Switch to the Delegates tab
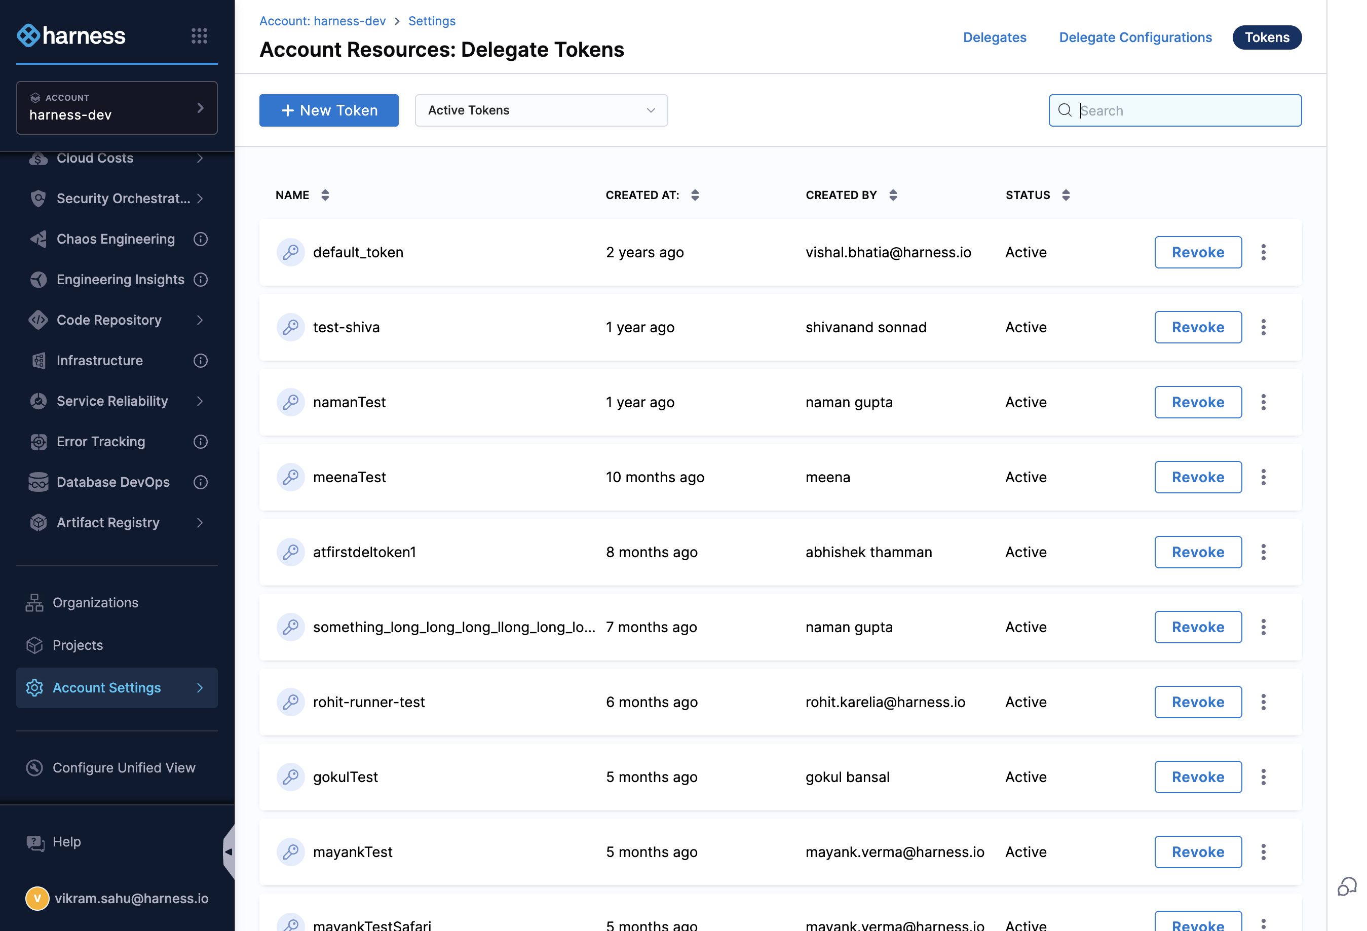The image size is (1367, 931). pos(994,37)
